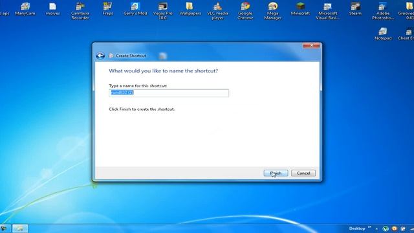Image resolution: width=414 pixels, height=233 pixels.
Task: Click 'Click Finish to create the shortcut.' text
Action: pos(142,109)
